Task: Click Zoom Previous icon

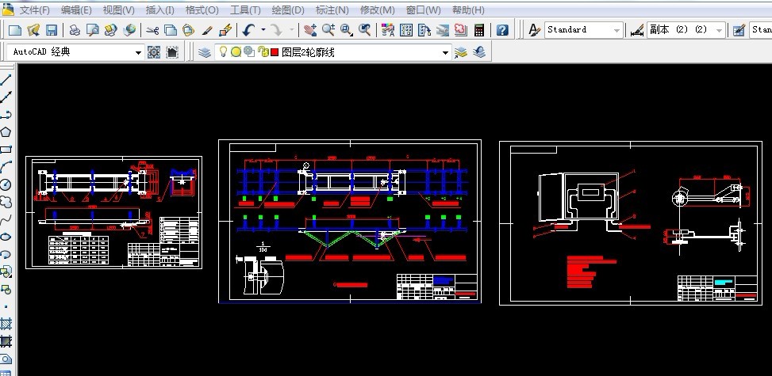Action: pyautogui.click(x=365, y=30)
